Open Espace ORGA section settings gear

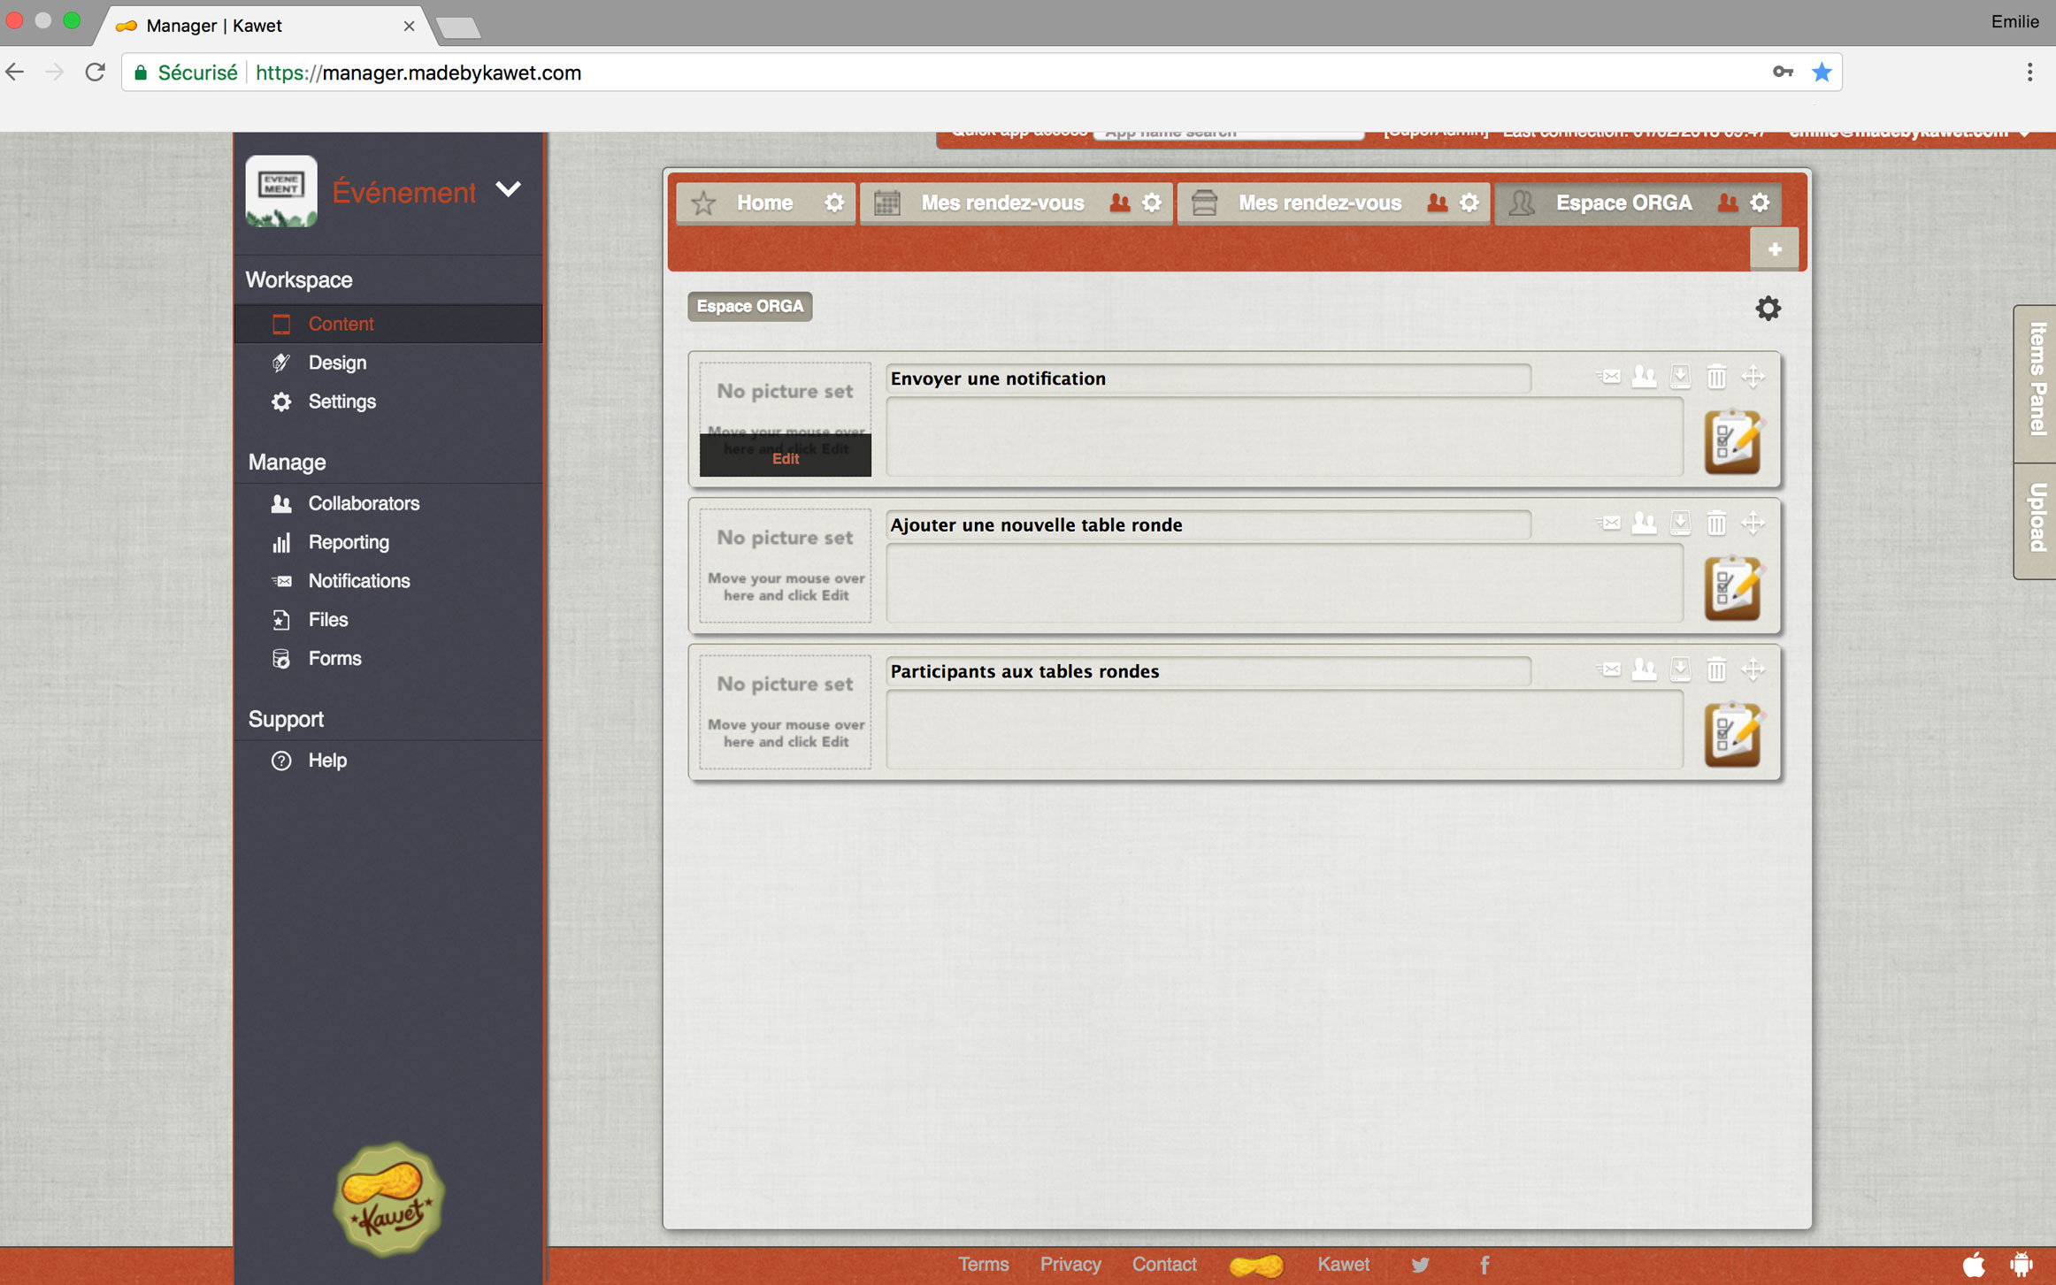tap(1767, 309)
